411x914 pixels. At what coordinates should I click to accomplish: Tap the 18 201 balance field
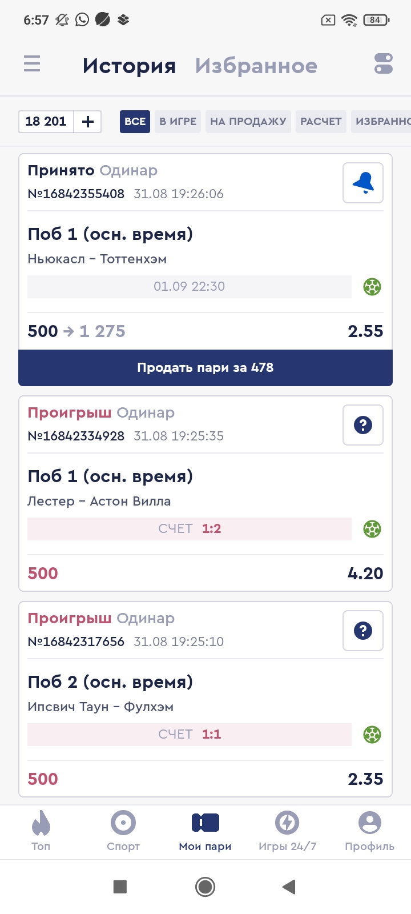pyautogui.click(x=46, y=122)
